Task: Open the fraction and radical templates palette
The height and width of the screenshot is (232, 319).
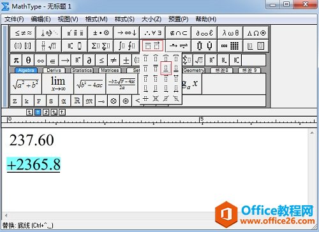Action: click(x=49, y=46)
